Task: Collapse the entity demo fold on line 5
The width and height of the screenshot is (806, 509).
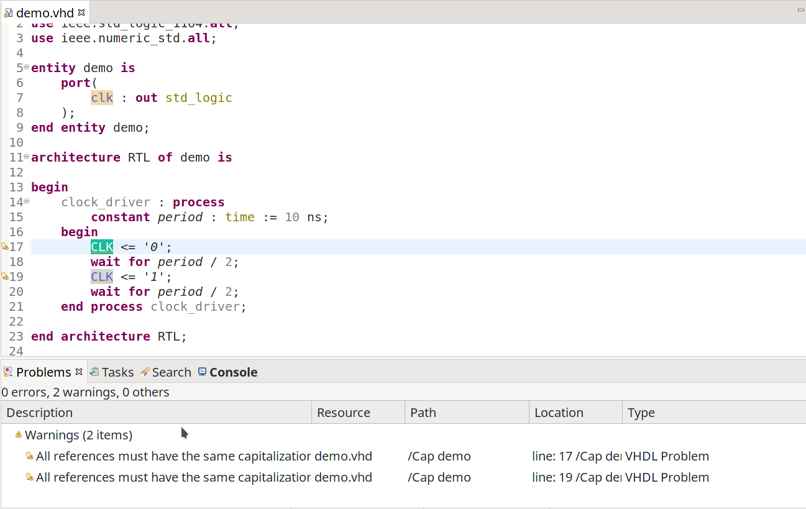Action: (27, 67)
